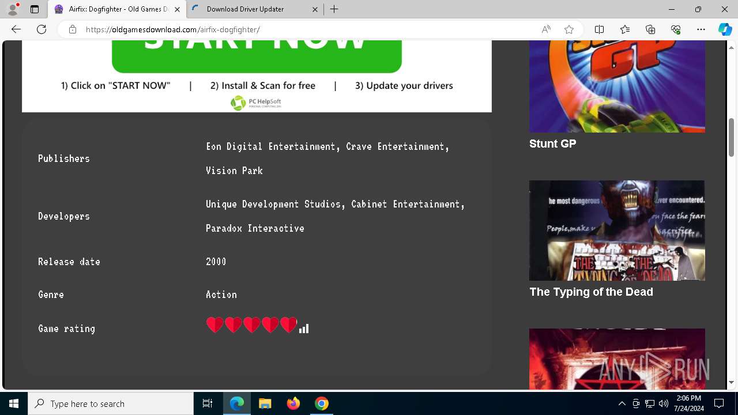Click the scrollbar up arrow

pos(732,48)
